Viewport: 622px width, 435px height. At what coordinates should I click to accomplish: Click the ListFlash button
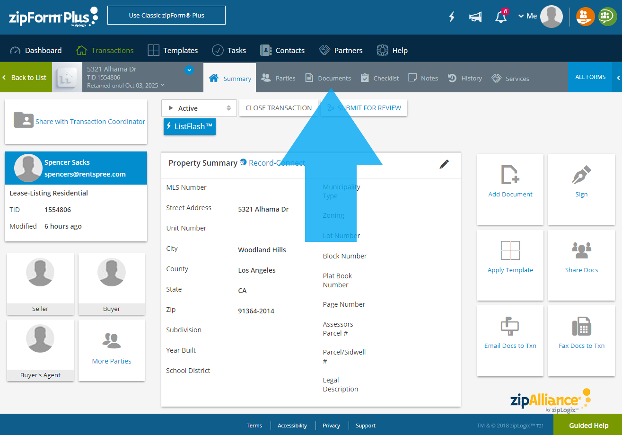(190, 126)
